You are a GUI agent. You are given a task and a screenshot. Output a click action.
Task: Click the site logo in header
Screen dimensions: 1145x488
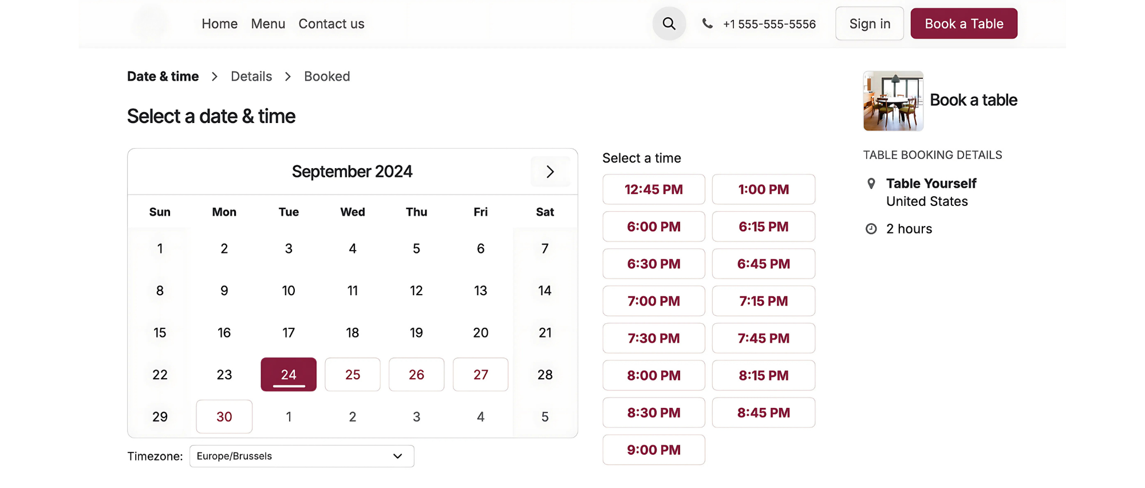[151, 24]
